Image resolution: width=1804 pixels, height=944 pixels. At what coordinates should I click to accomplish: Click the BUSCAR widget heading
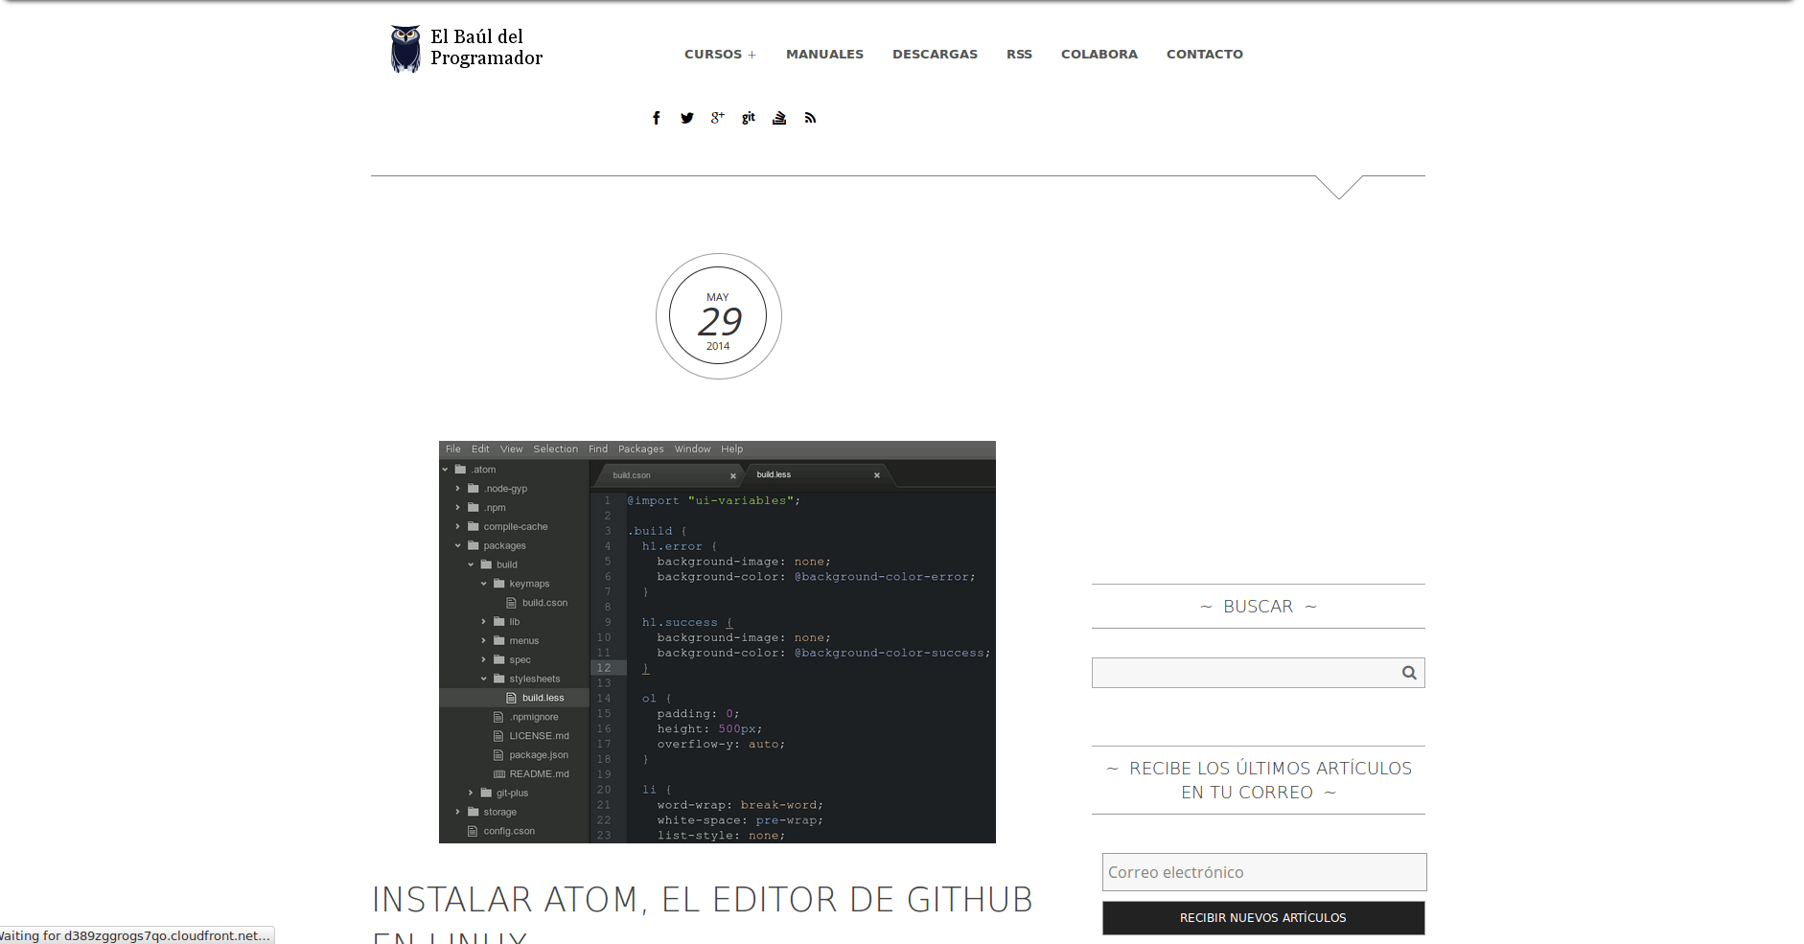pyautogui.click(x=1258, y=607)
